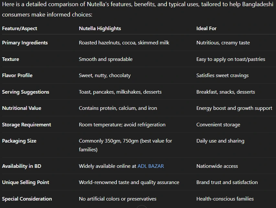Select the Nutritional Value row label
Viewport: 276px width, 208px height.
pos(22,108)
